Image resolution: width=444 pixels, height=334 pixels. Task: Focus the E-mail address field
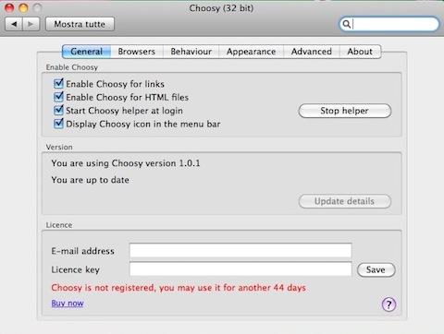tap(240, 250)
